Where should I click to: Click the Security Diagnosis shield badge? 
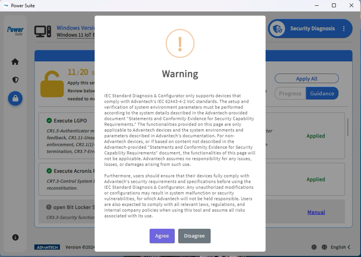point(277,29)
